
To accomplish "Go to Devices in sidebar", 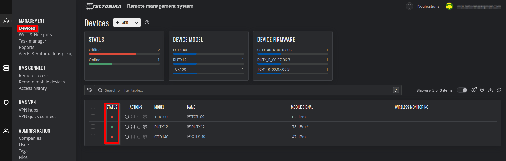I will (27, 28).
